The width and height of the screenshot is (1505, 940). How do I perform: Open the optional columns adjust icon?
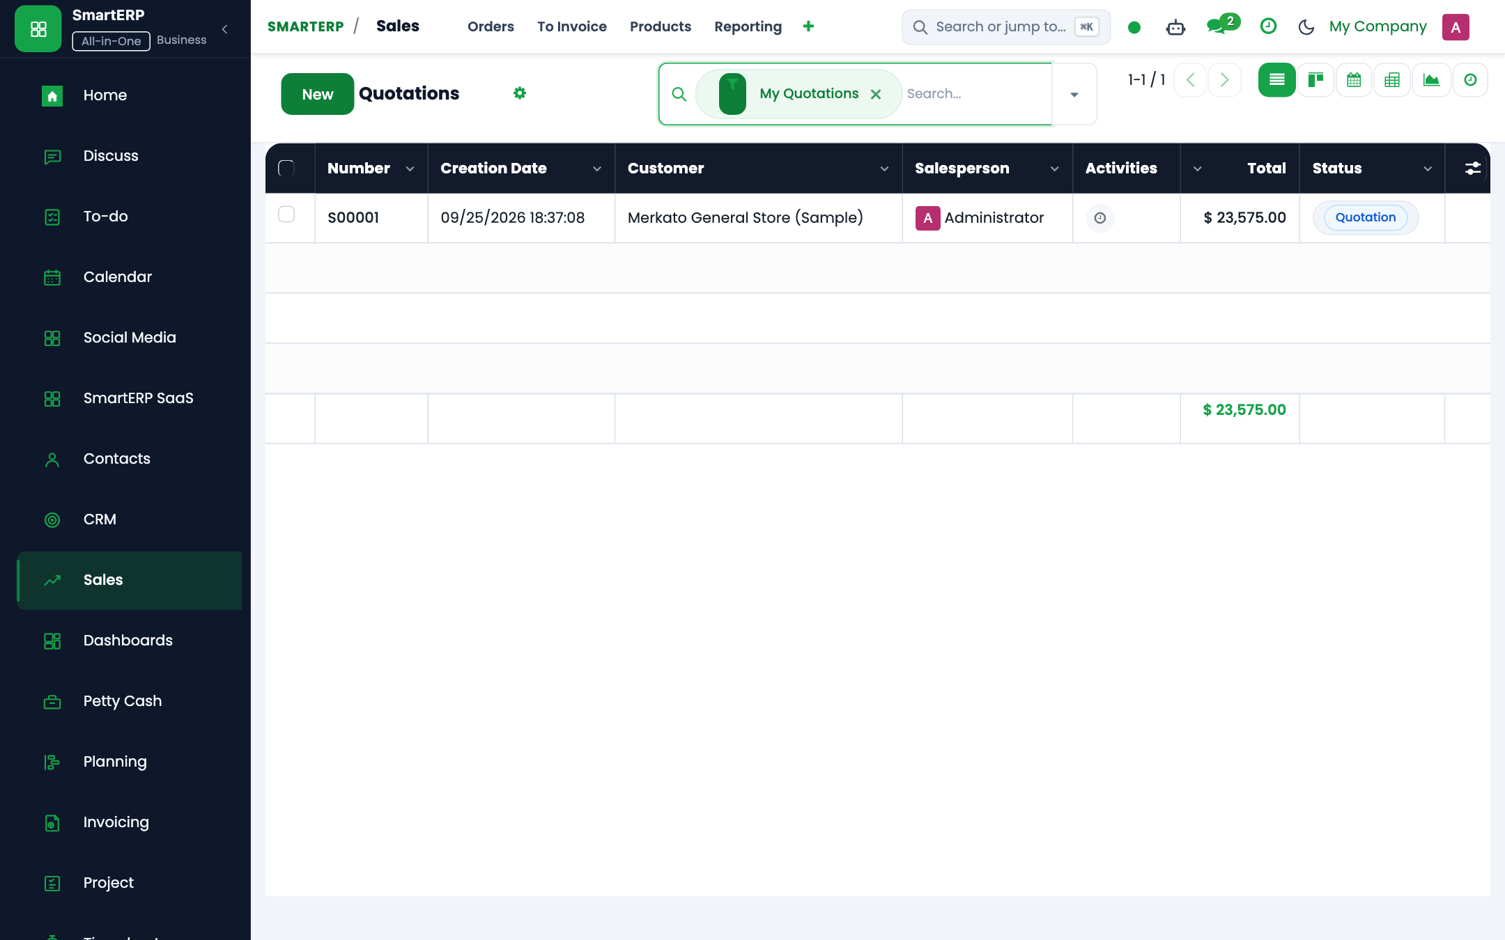pyautogui.click(x=1472, y=169)
